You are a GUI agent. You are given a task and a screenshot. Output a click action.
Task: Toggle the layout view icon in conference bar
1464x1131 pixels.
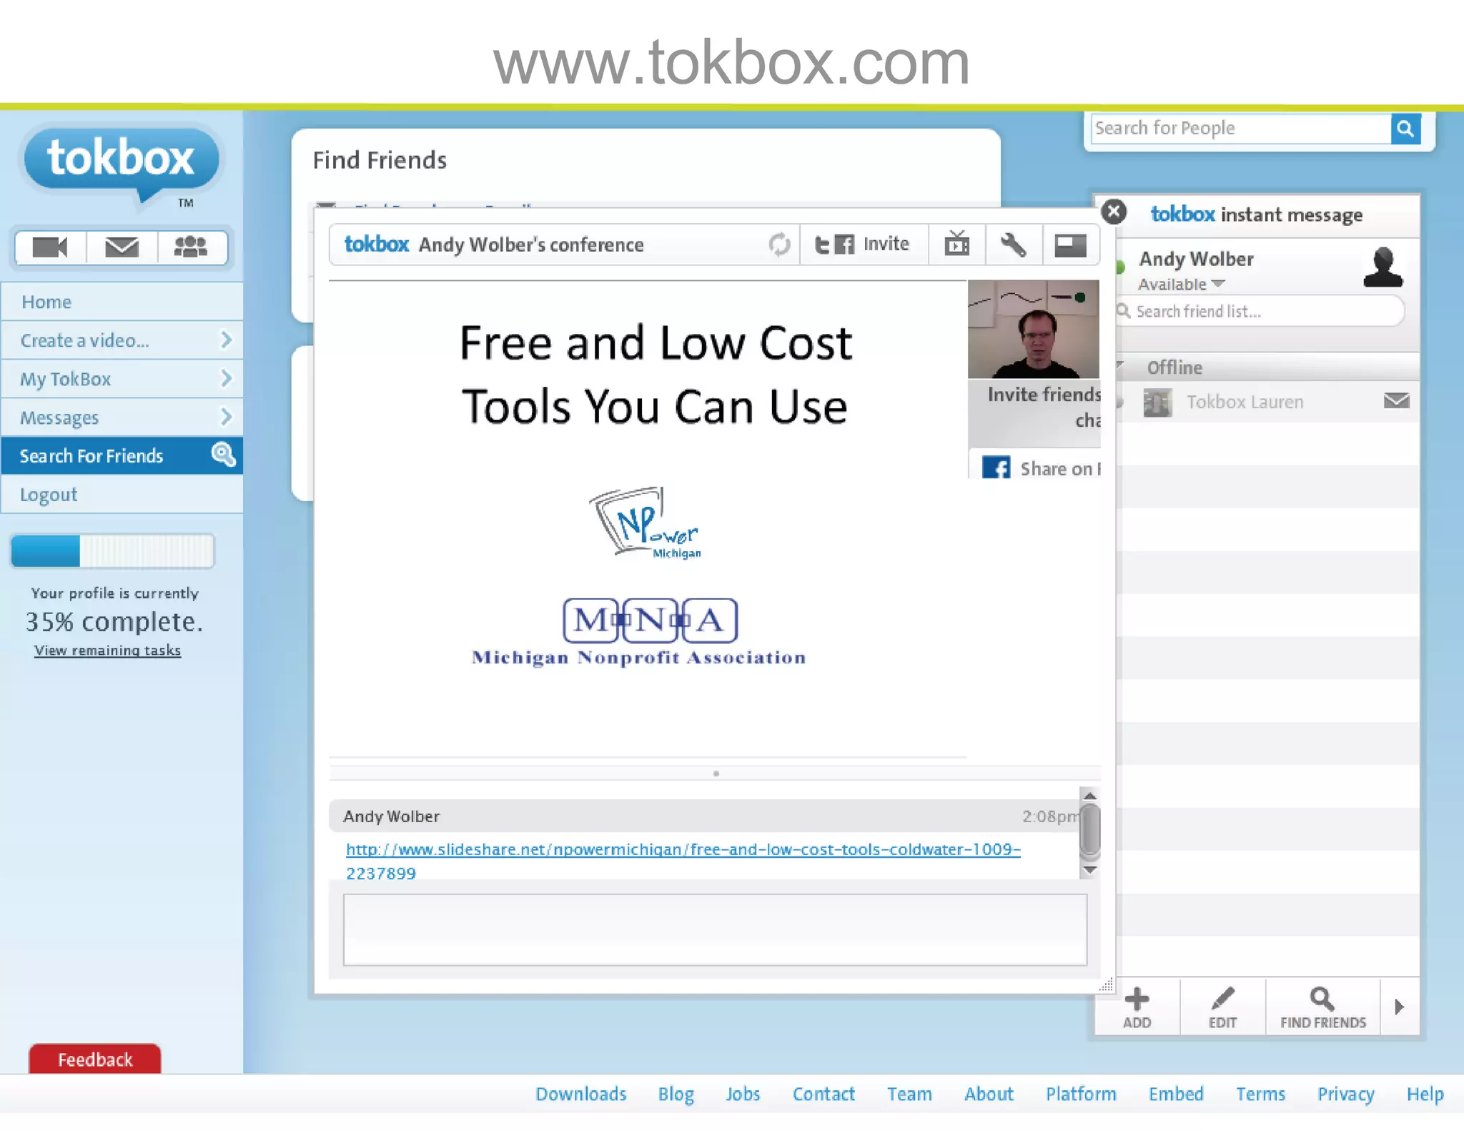pos(1070,245)
